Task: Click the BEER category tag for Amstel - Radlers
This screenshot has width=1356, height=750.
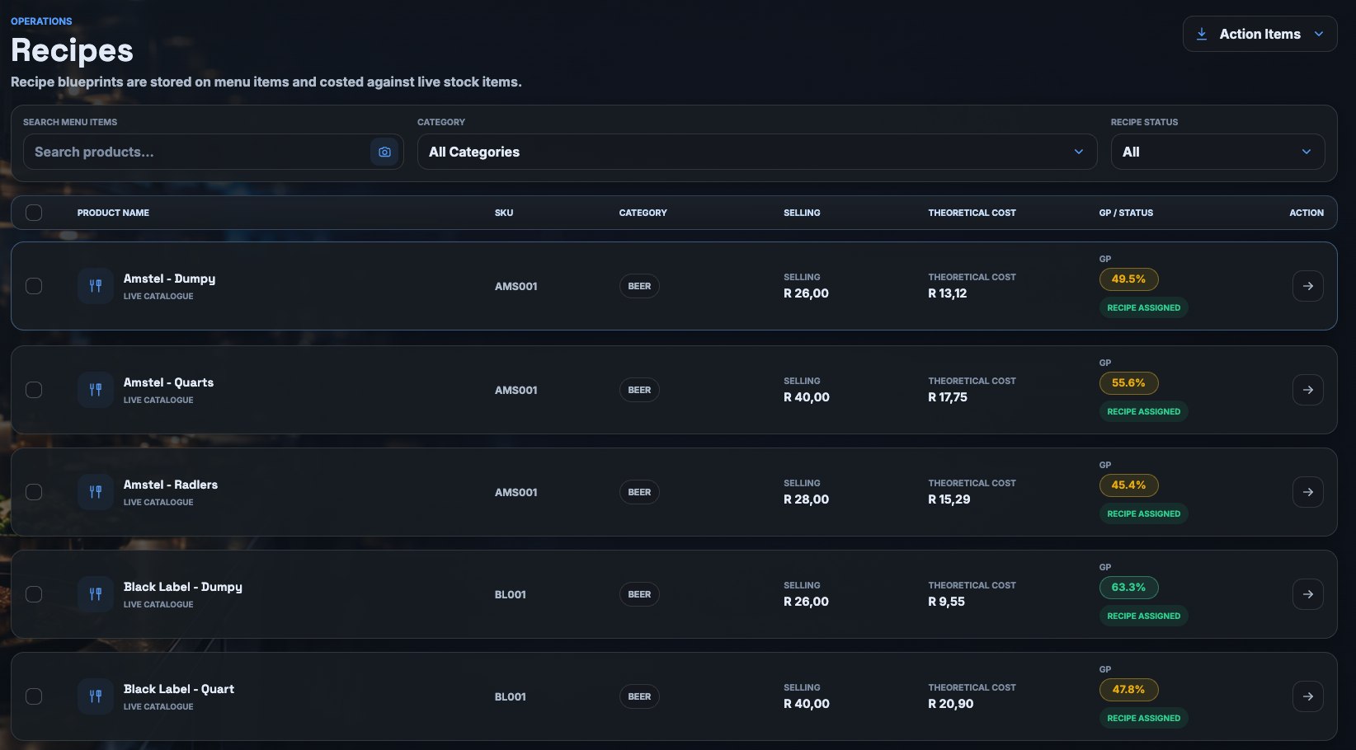Action: pyautogui.click(x=639, y=492)
